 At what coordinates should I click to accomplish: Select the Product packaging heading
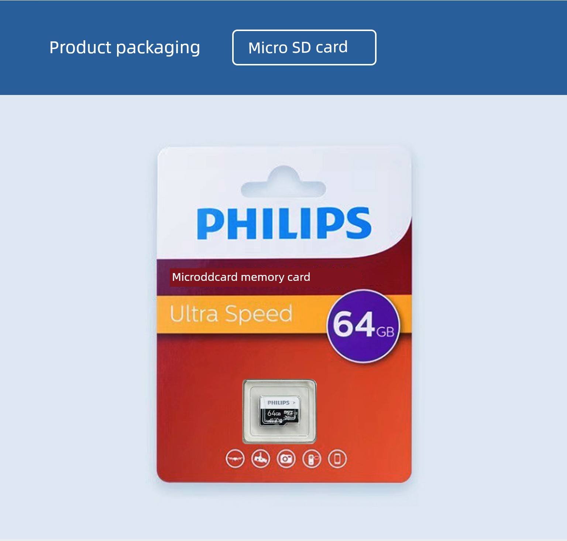click(125, 48)
